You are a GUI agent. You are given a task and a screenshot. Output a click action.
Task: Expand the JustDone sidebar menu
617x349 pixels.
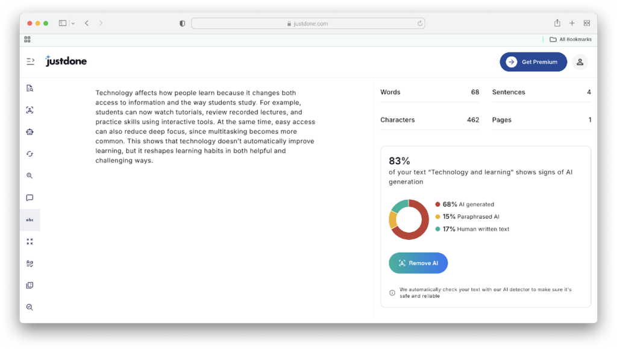[x=30, y=61]
